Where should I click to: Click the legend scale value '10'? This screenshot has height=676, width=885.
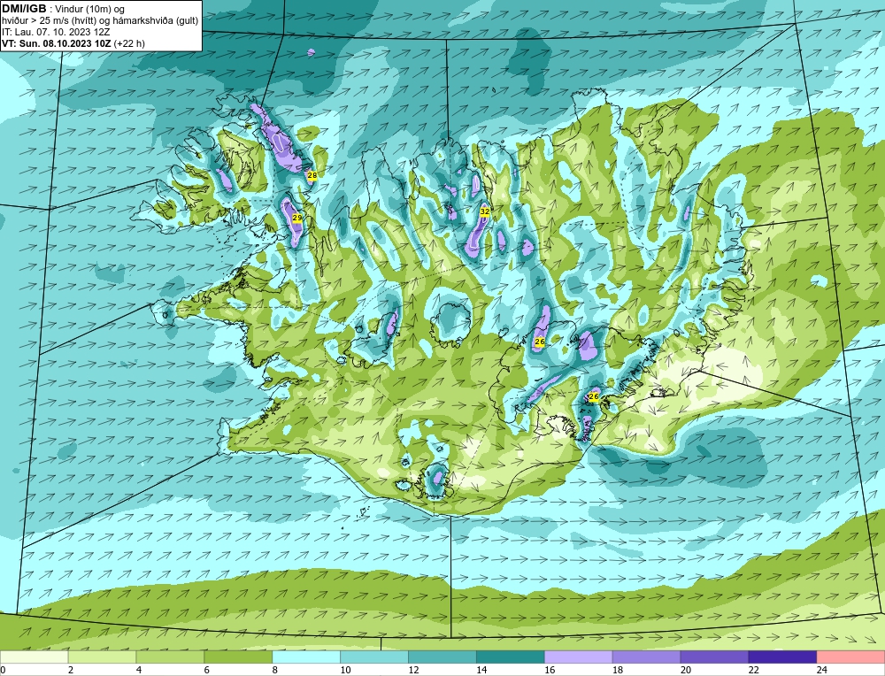coord(345,670)
